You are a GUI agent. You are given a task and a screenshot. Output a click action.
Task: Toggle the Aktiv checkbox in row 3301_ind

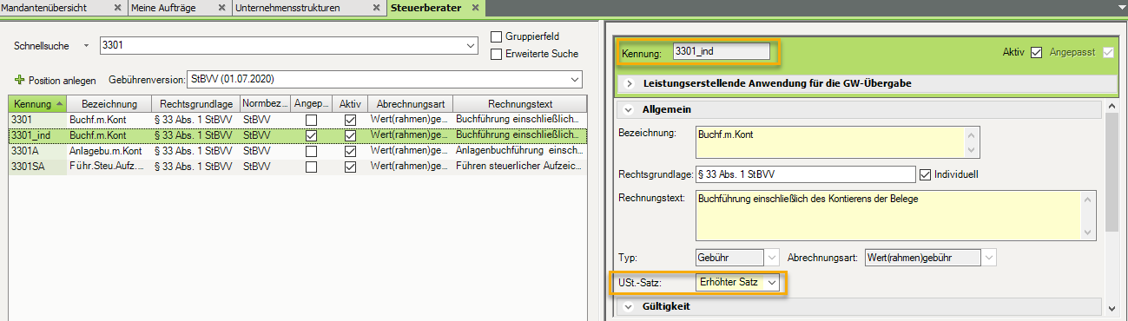coord(350,135)
